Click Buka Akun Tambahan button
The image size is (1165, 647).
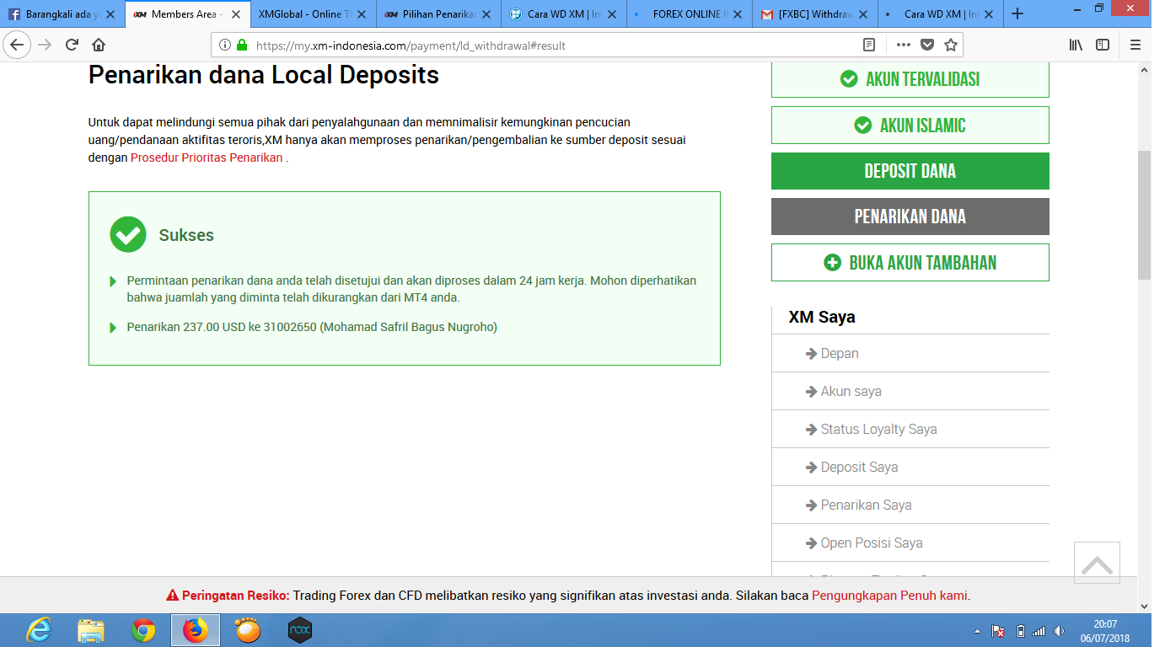click(x=910, y=262)
